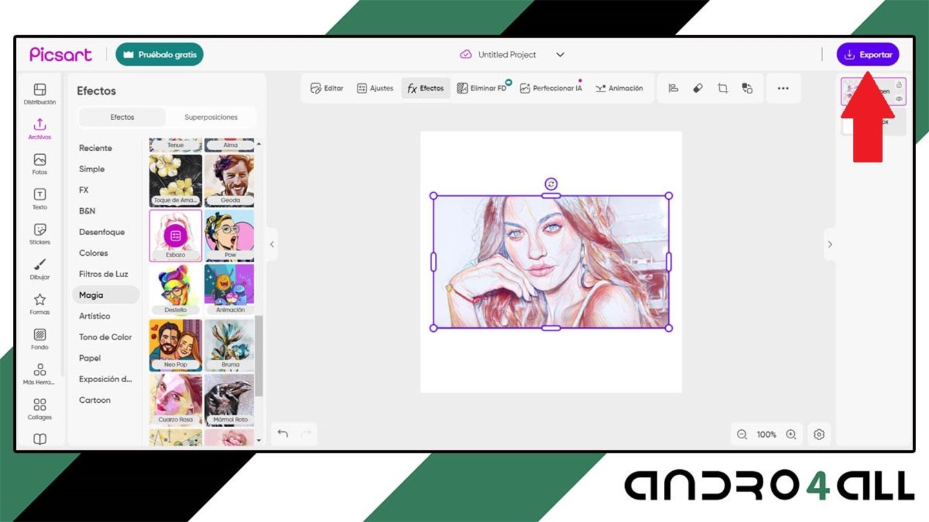Click the Efectos fx toolbar button
This screenshot has height=522, width=929.
tap(426, 88)
